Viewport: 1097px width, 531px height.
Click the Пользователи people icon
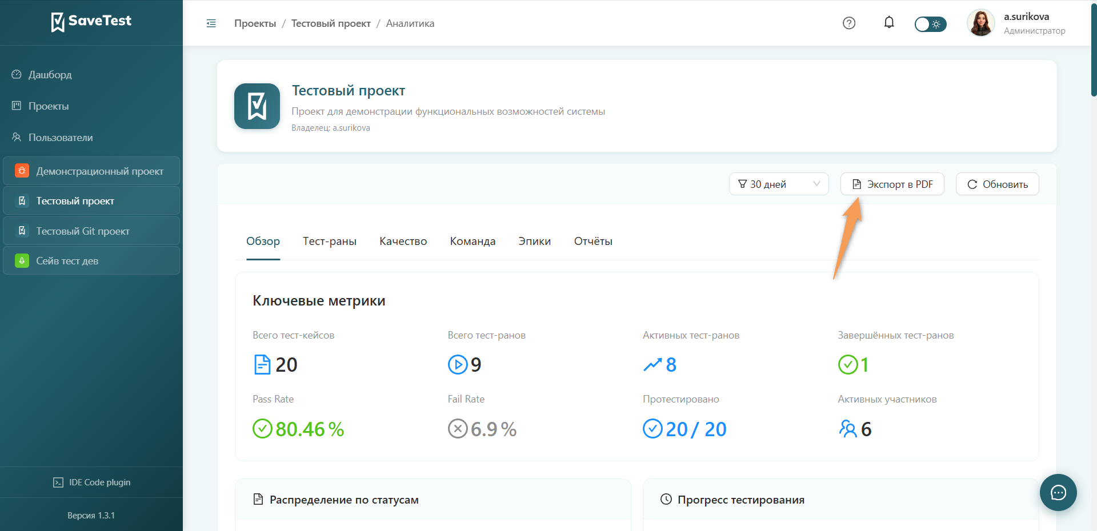coord(17,137)
